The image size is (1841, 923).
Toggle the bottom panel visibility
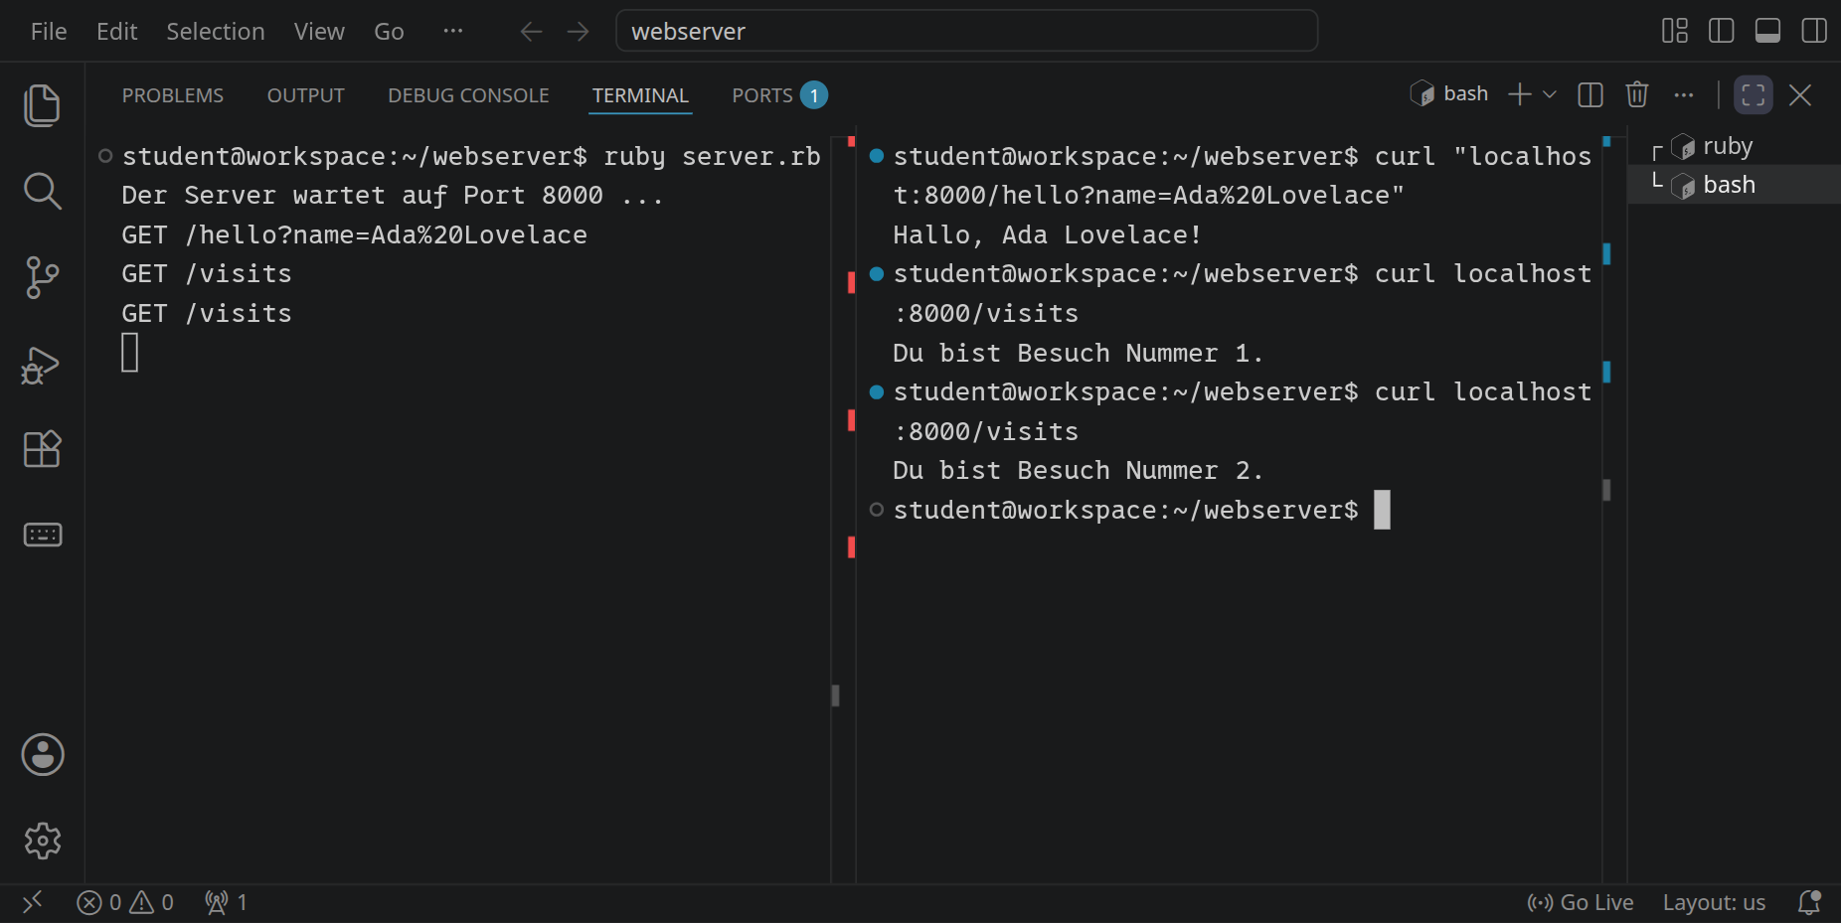point(1767,31)
